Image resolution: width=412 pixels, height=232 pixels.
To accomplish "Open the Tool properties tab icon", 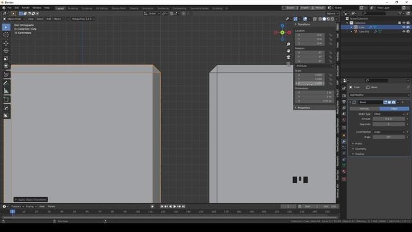I will point(344,88).
